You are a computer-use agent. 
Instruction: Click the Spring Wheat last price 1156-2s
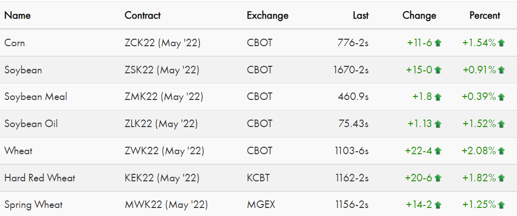(x=352, y=205)
